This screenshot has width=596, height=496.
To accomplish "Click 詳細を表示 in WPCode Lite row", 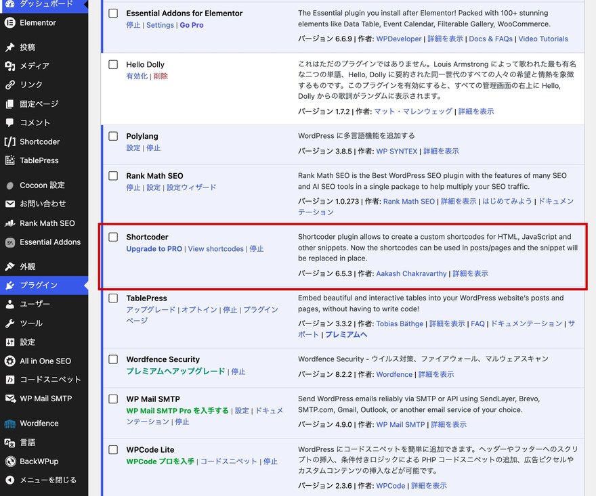I will tap(429, 486).
